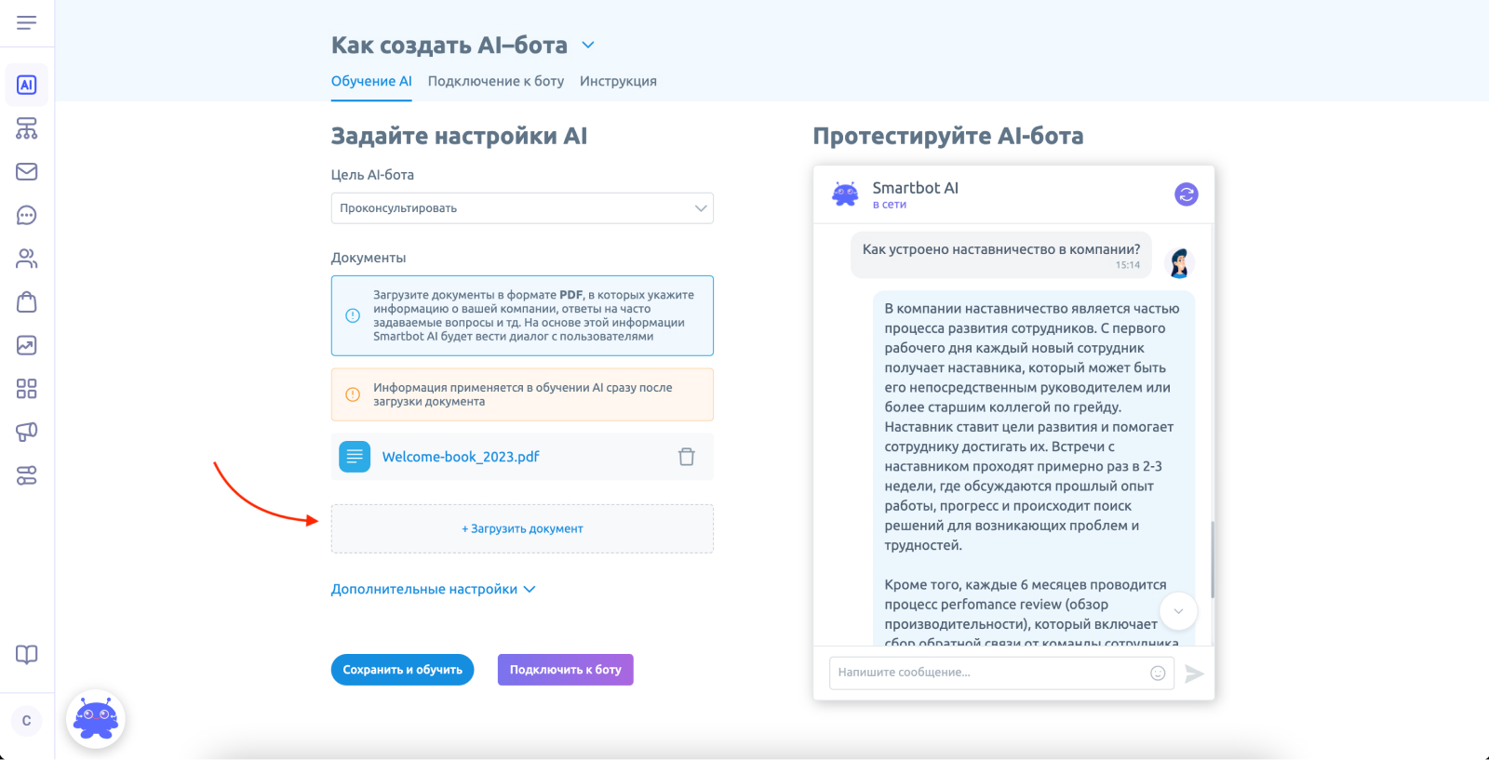Open the users sidebar icon
This screenshot has height=760, width=1489.
click(27, 259)
